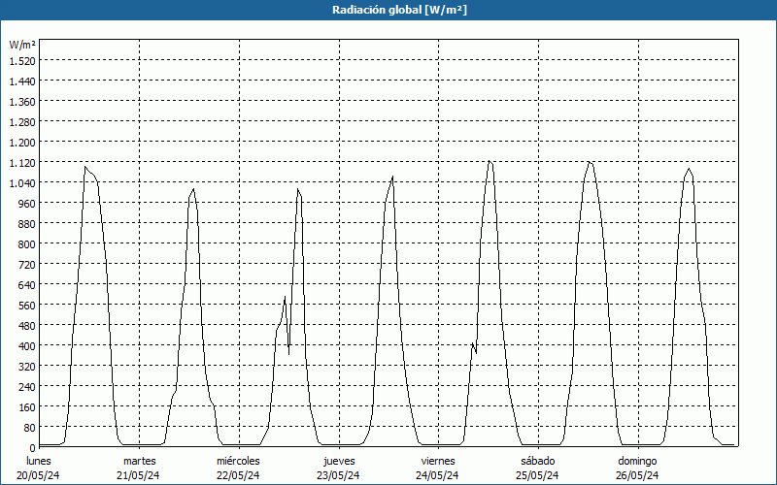Click the 'lunes' day label
This screenshot has height=485, width=777.
pyautogui.click(x=39, y=461)
